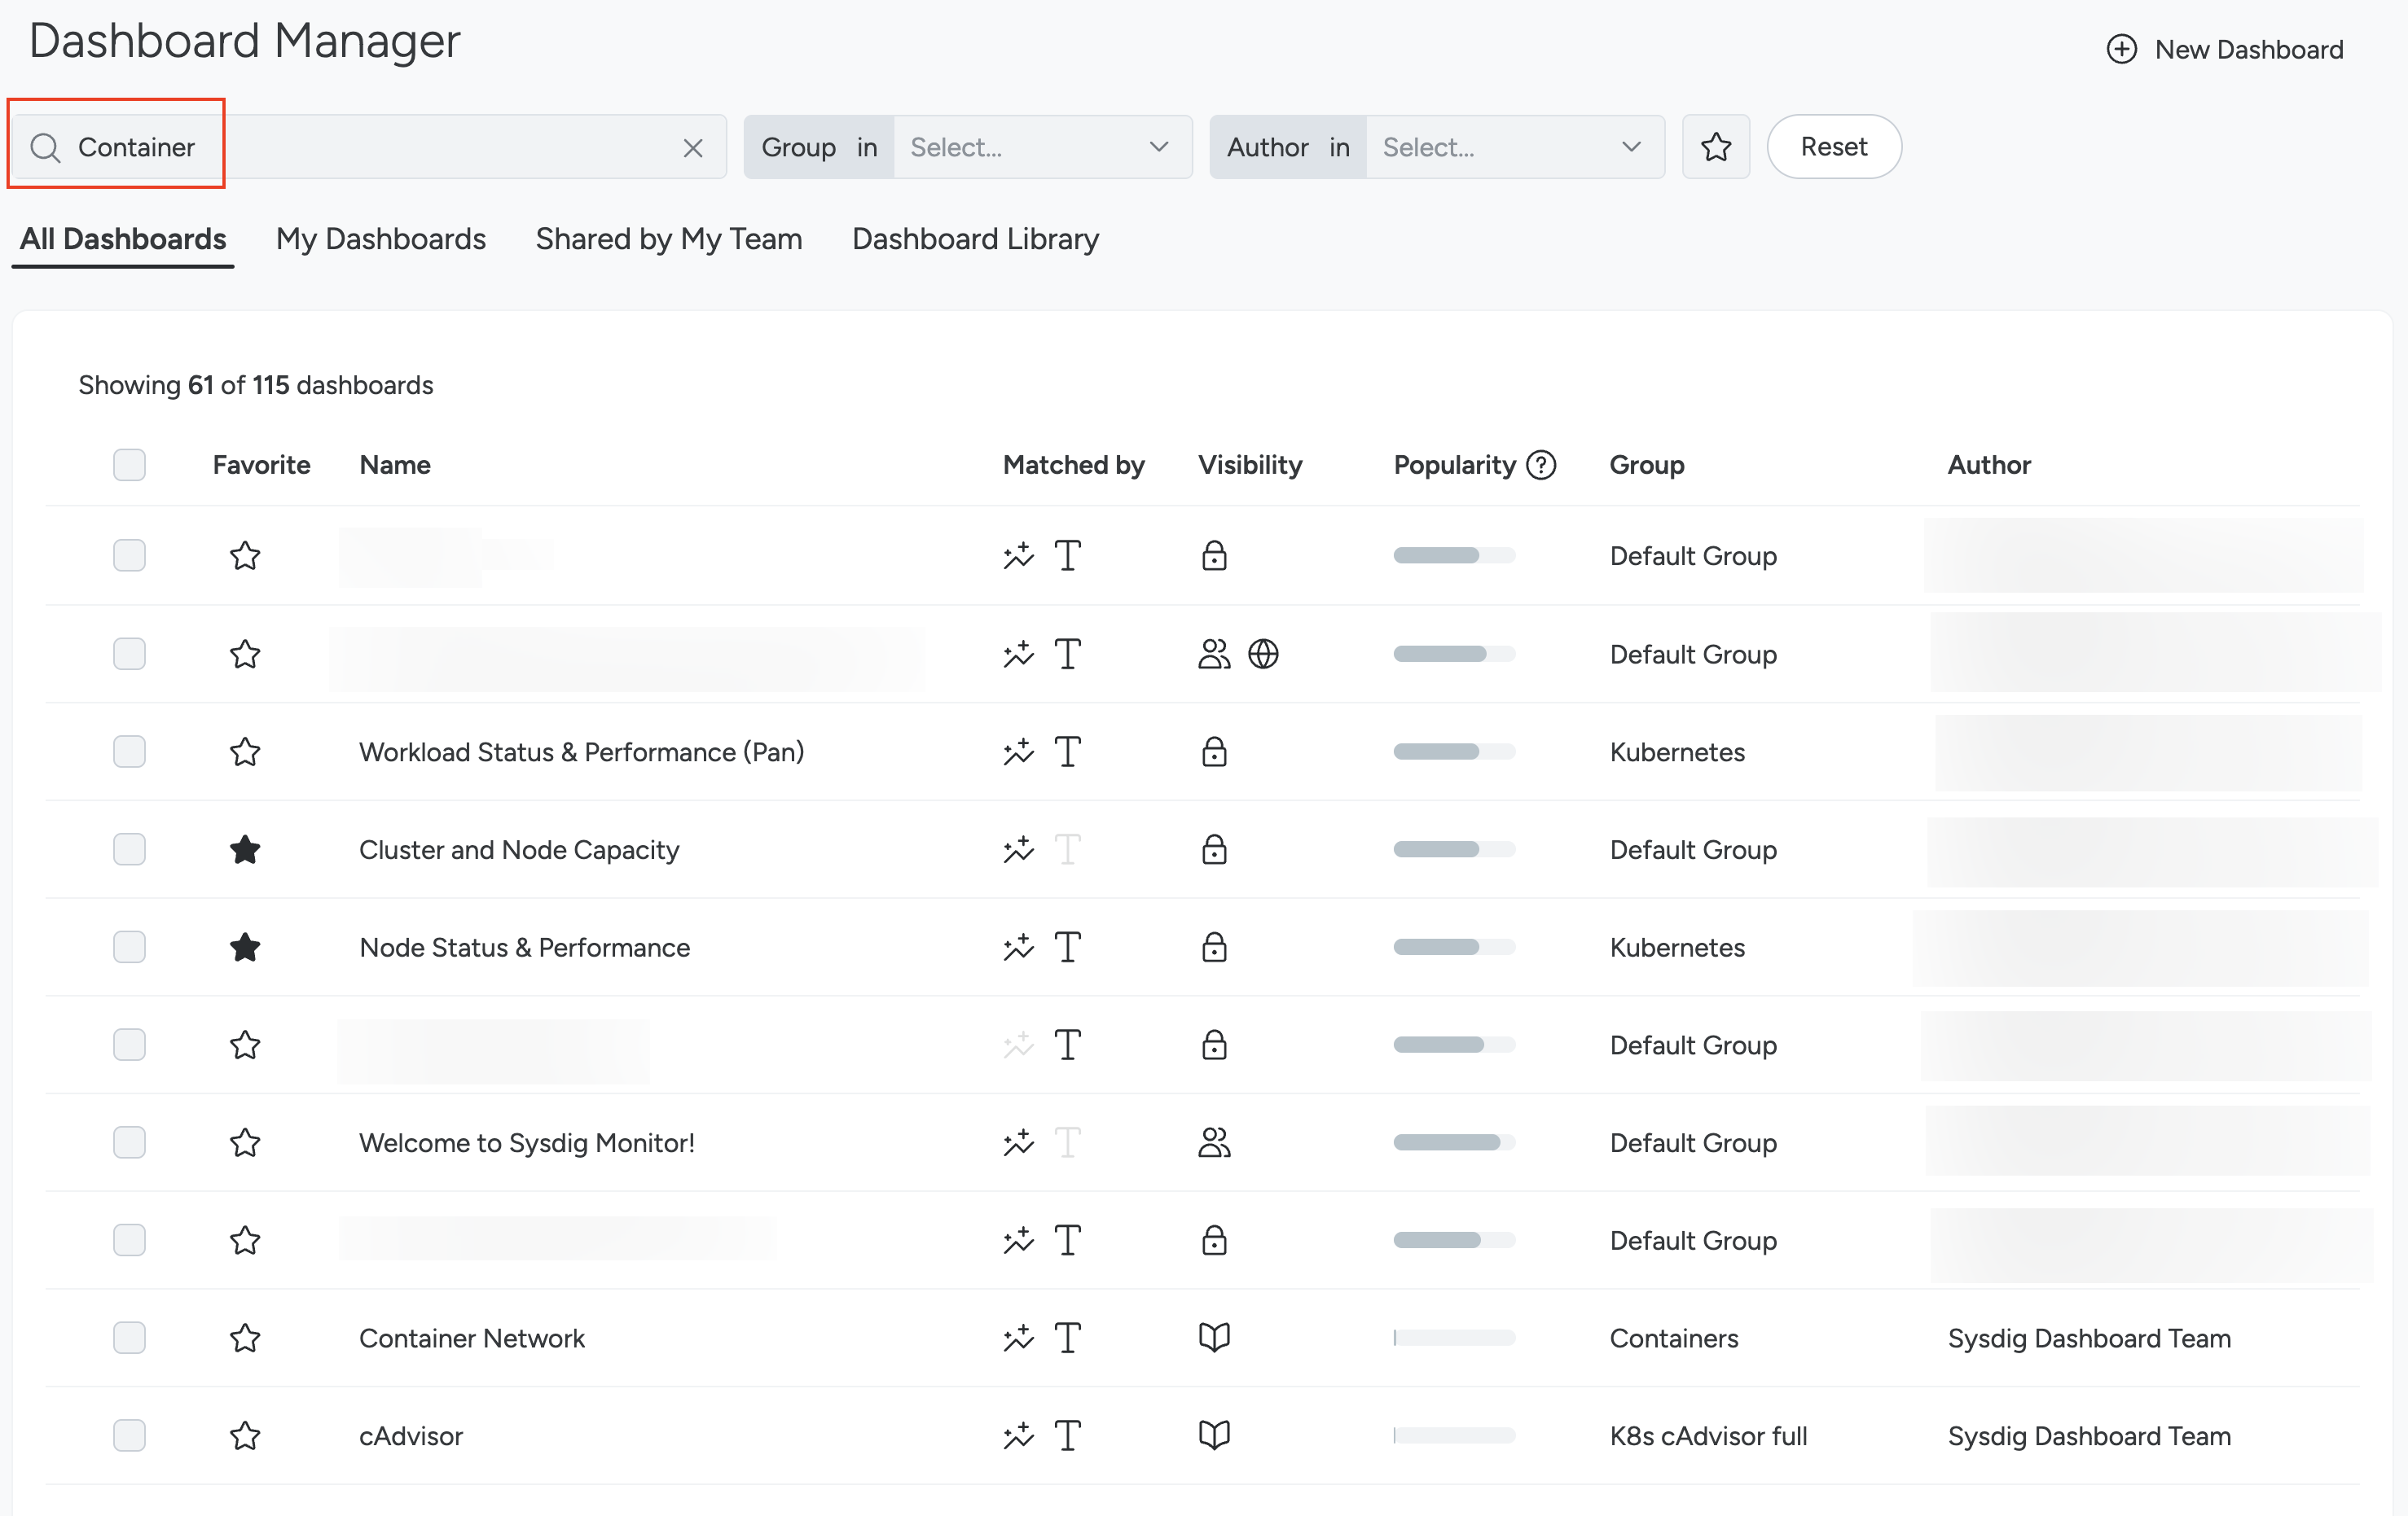This screenshot has width=2408, height=1516.
Task: Click the popularity bar for Welcome to Sysdig Monitor!
Action: click(x=1454, y=1142)
